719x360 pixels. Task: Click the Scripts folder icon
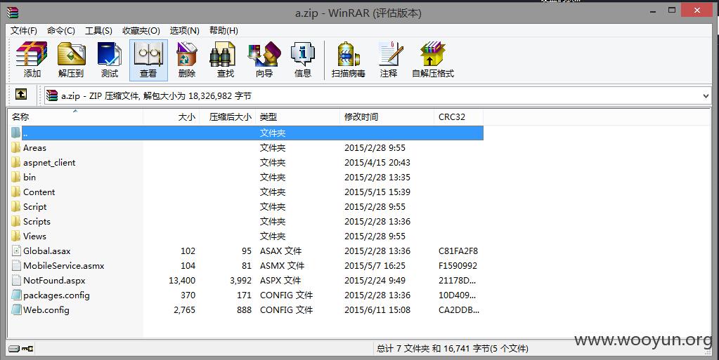coord(16,221)
